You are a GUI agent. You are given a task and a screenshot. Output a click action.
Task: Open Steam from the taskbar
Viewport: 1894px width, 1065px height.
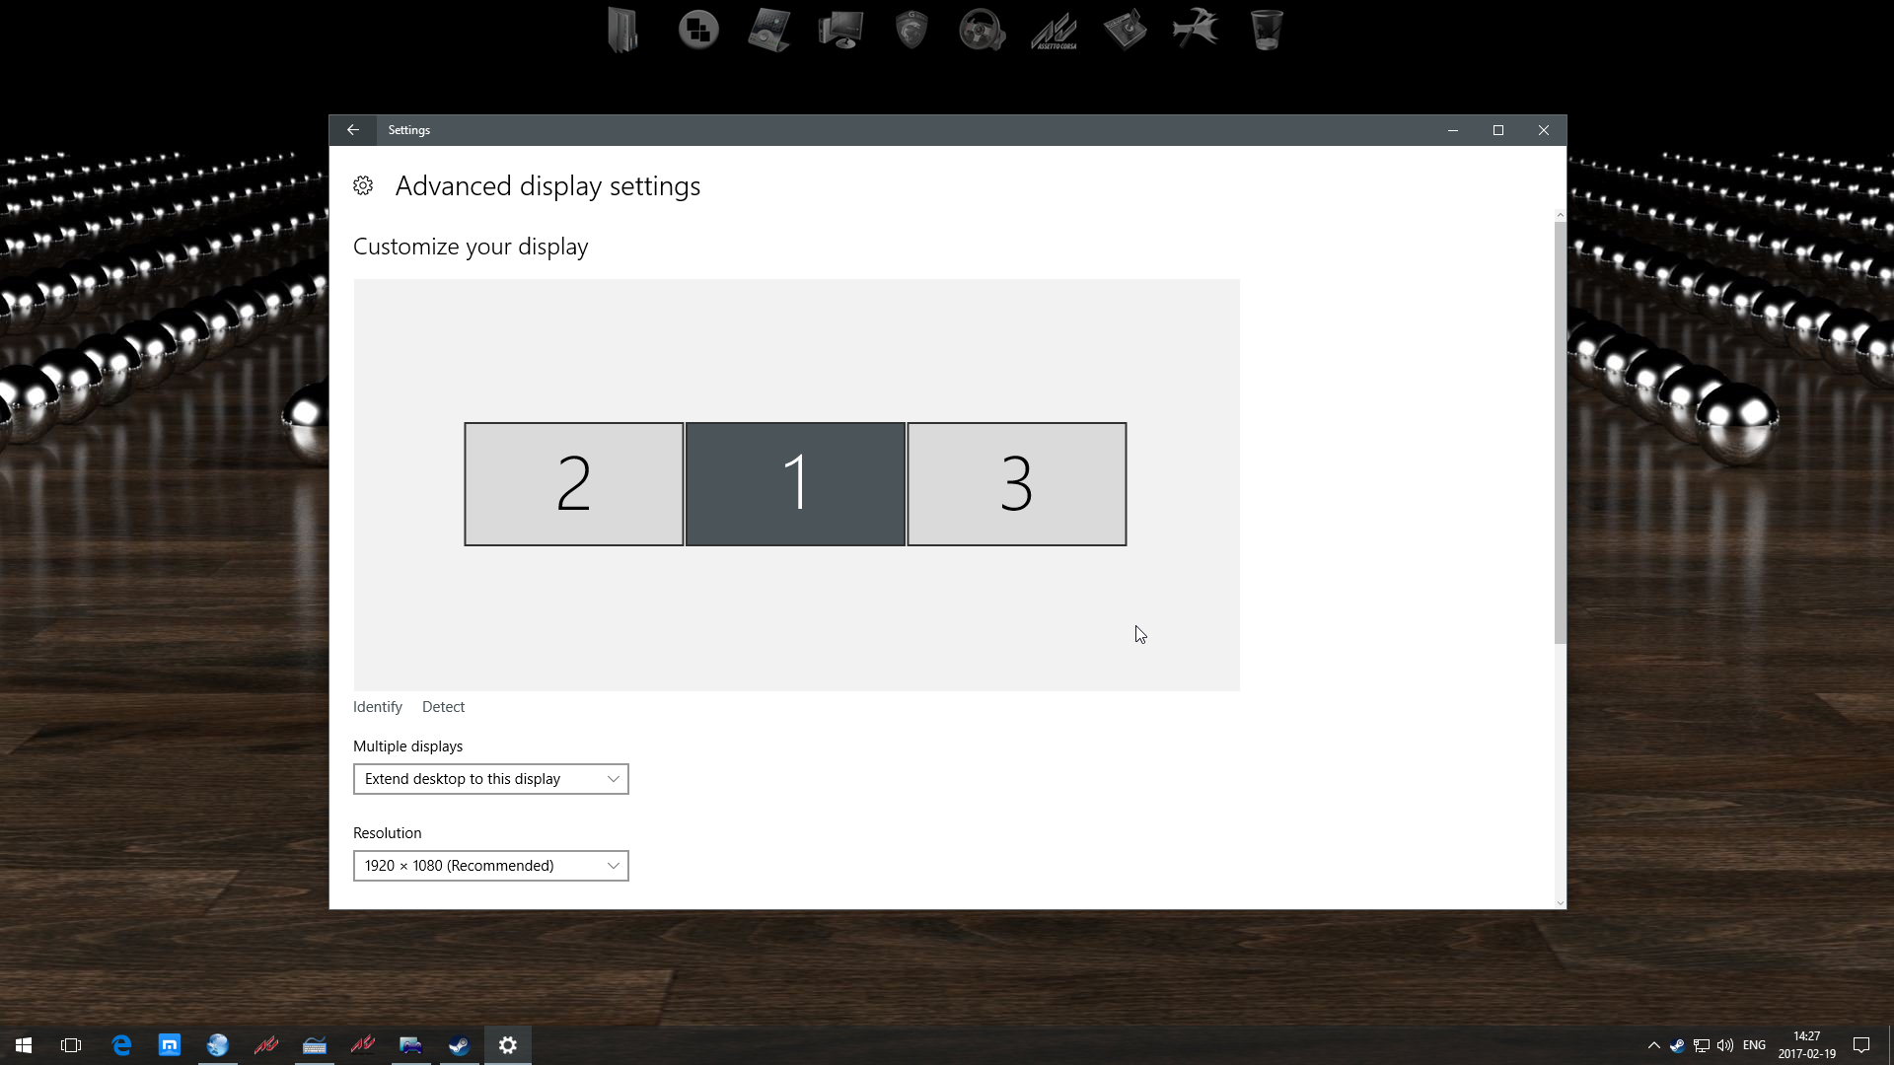pyautogui.click(x=459, y=1045)
